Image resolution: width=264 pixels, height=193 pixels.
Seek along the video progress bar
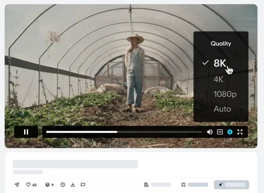(x=124, y=132)
